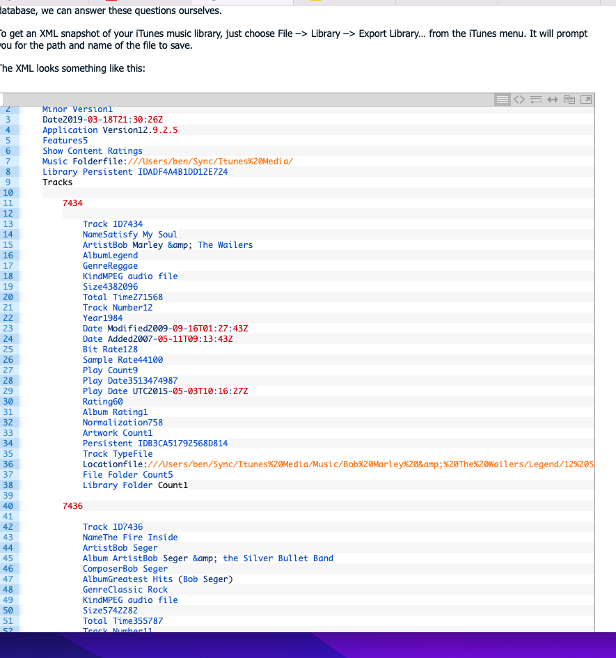The height and width of the screenshot is (658, 616).
Task: Click 'Play Date3513474987' line
Action: tap(130, 381)
